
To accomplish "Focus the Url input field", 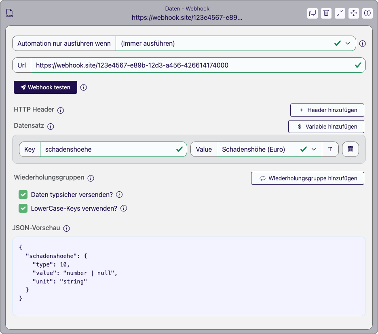I will (198, 65).
